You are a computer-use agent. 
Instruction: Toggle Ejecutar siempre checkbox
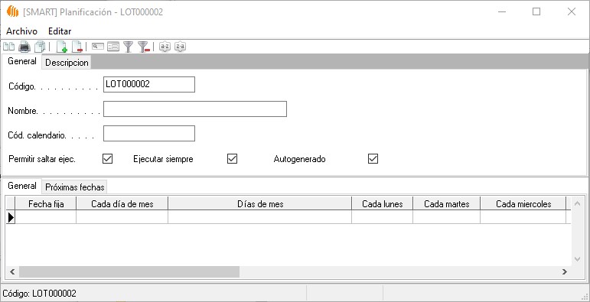[232, 159]
